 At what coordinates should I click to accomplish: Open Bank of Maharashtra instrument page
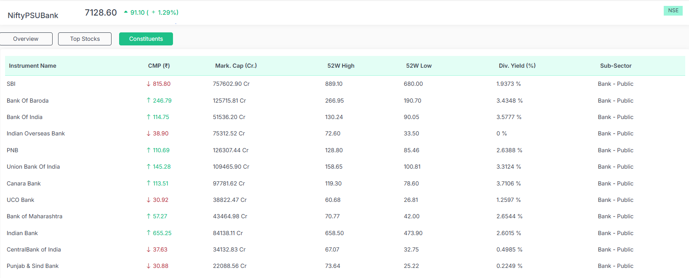(35, 216)
